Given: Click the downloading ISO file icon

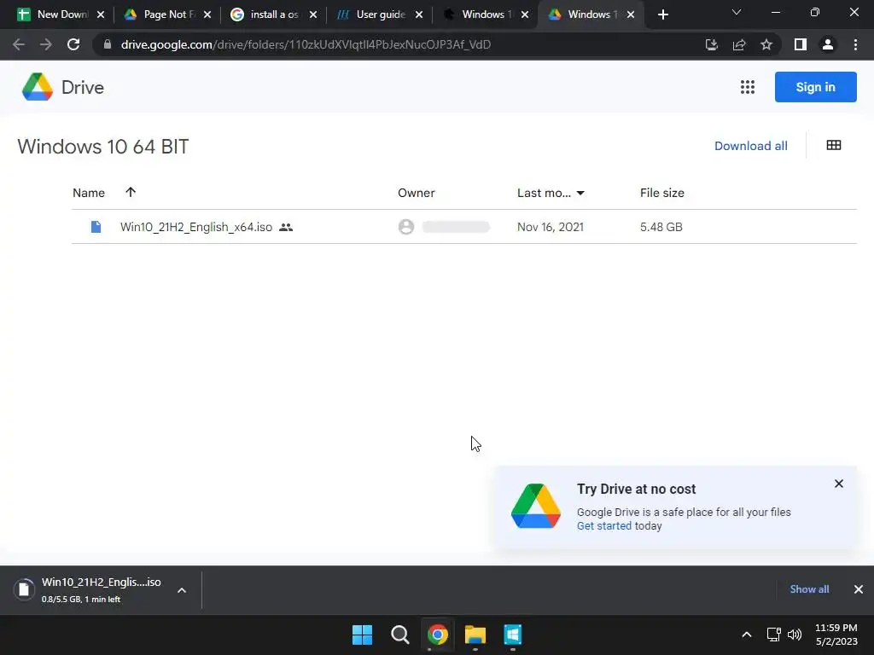Looking at the screenshot, I should [x=24, y=589].
